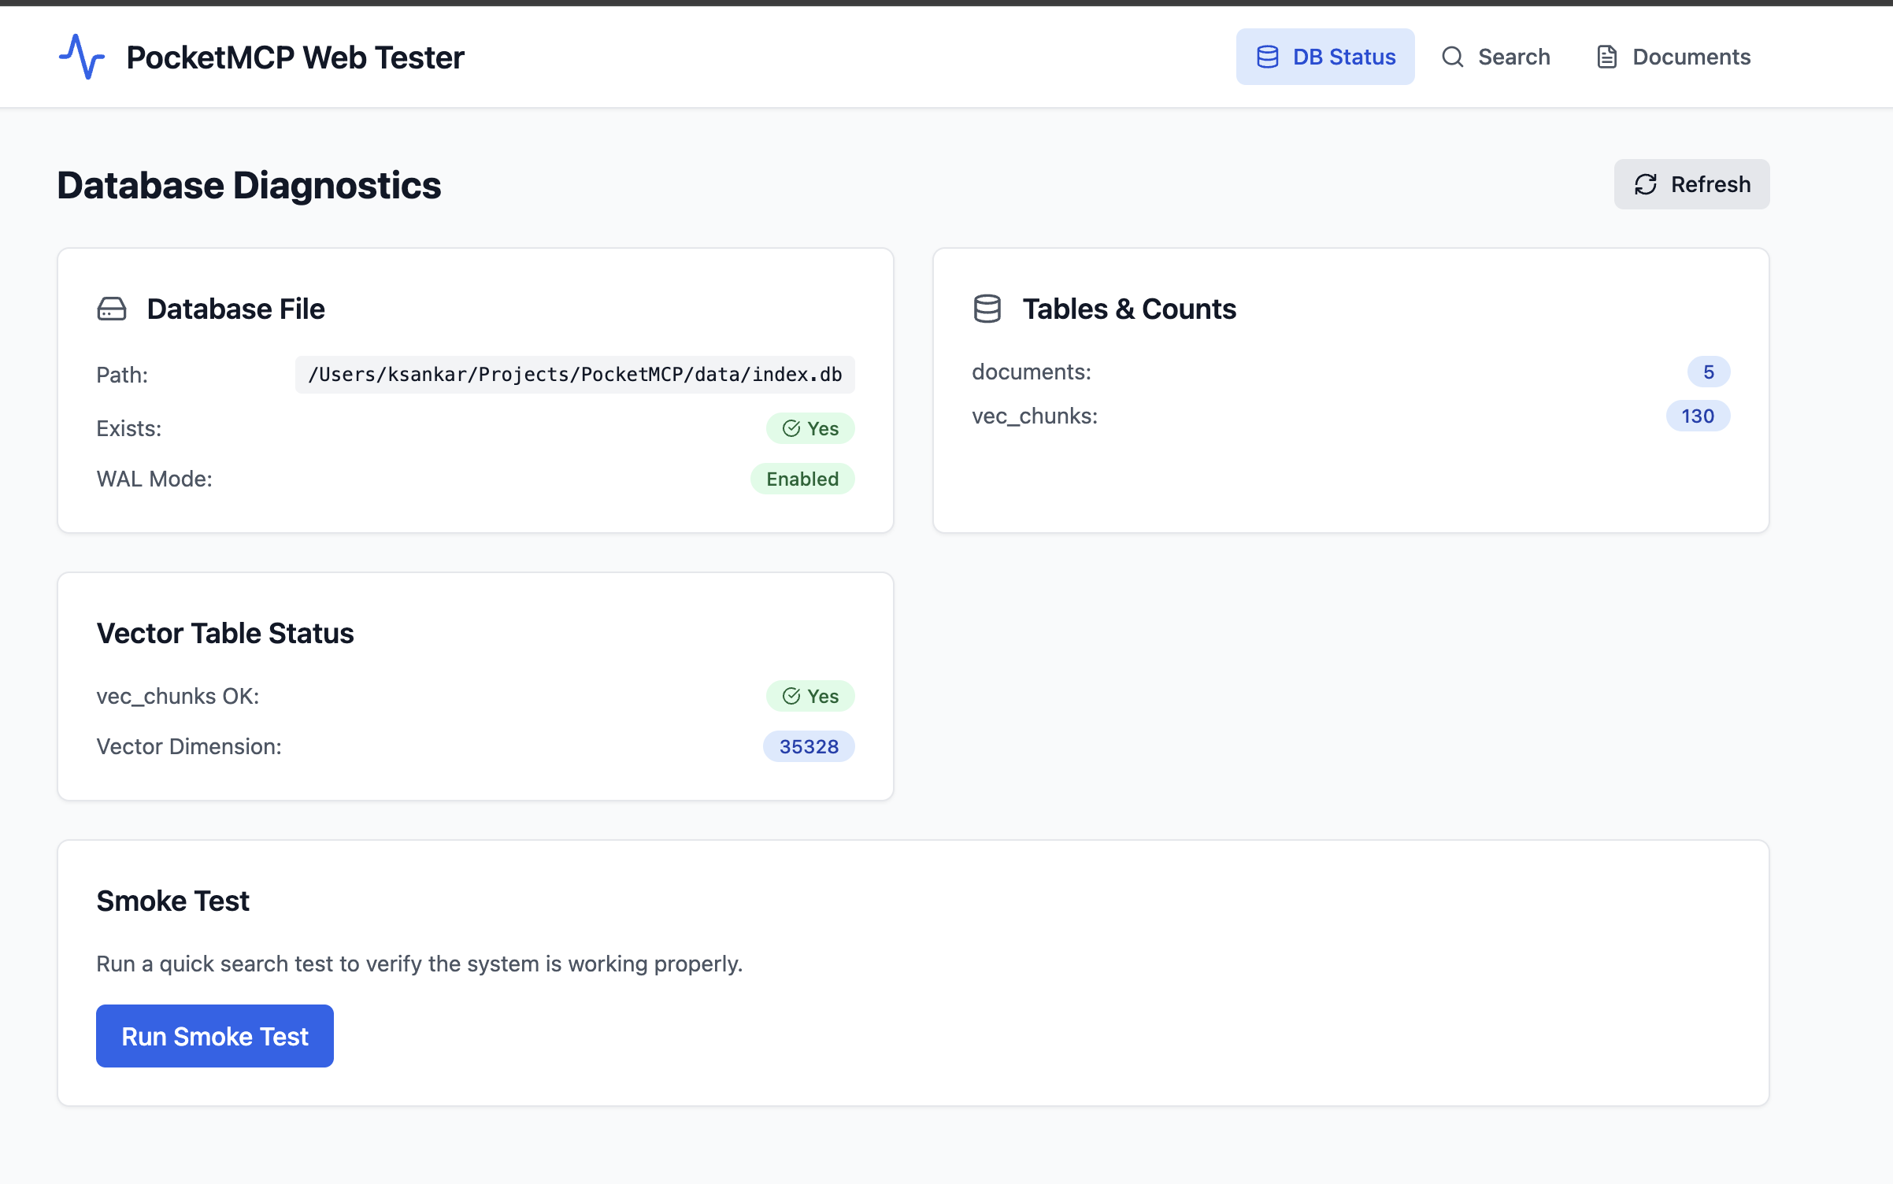Expand the documents count badge showing 5
Screen dimensions: 1893x1184
(1708, 371)
